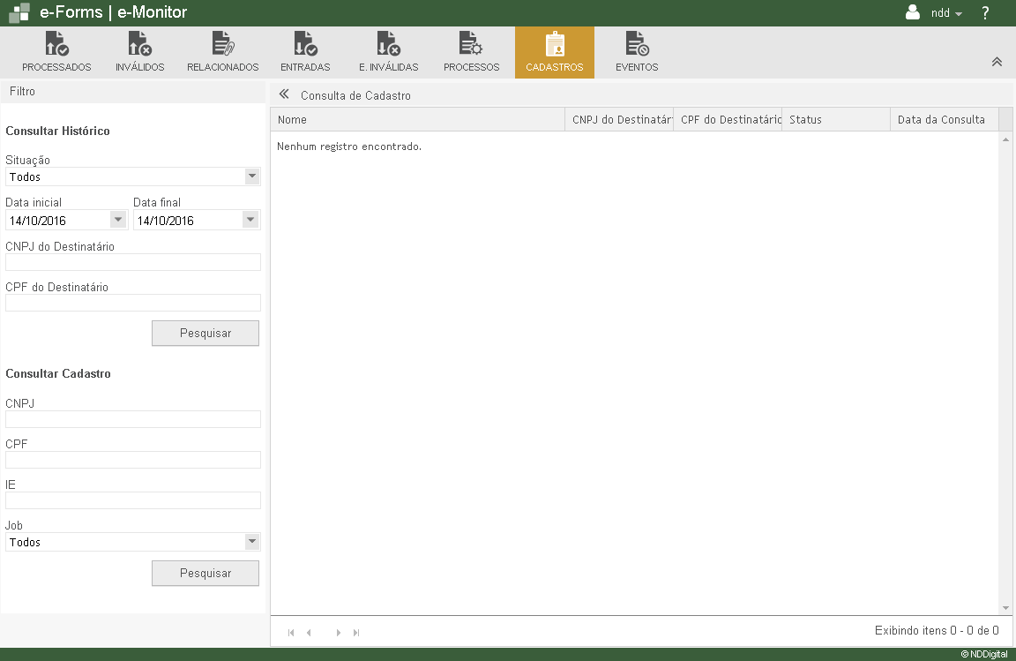Open the Data inicial date picker
The width and height of the screenshot is (1016, 661).
point(118,220)
